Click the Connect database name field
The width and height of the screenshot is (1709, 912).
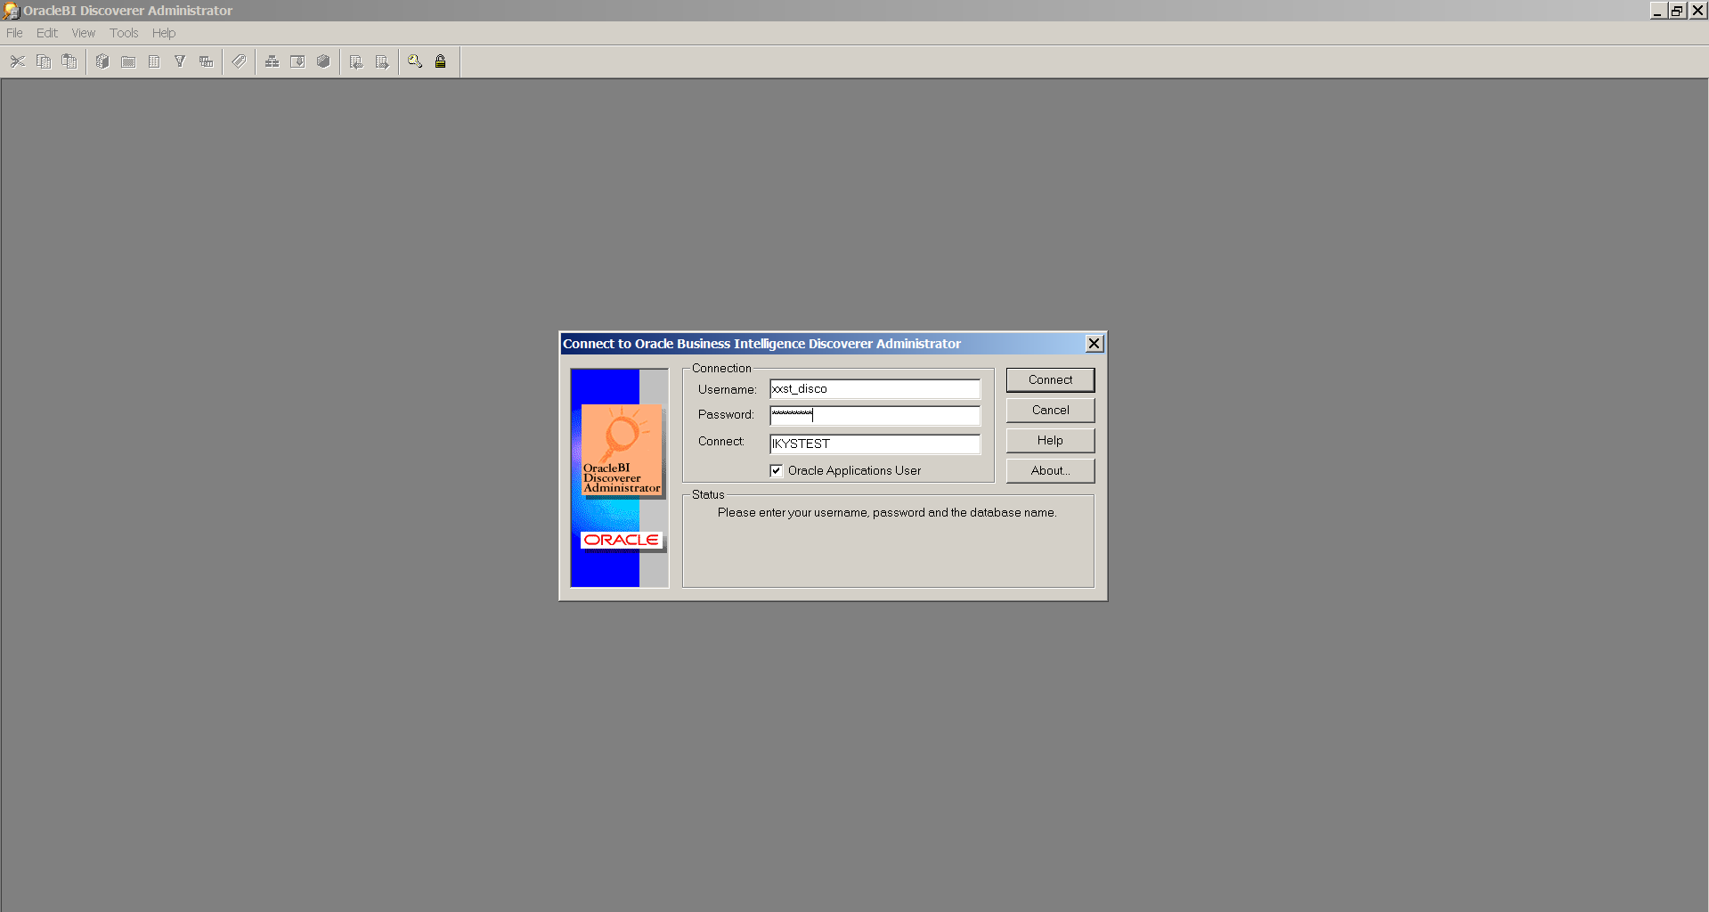pos(875,444)
